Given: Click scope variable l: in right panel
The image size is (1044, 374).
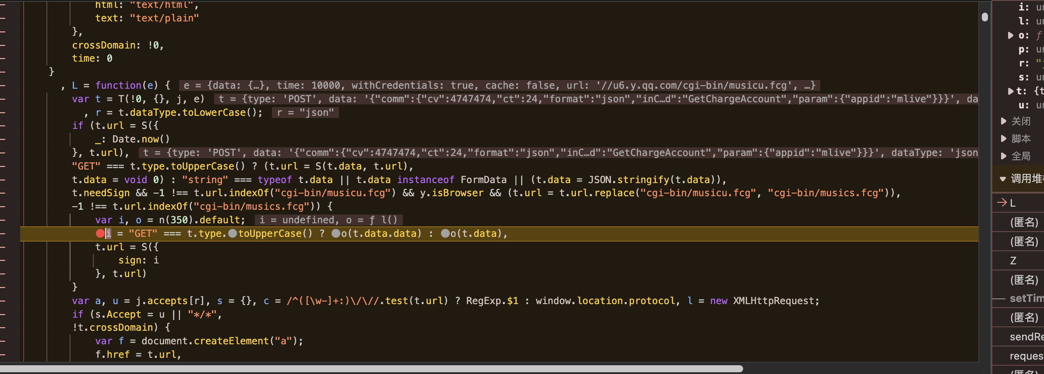Looking at the screenshot, I should tap(1024, 21).
